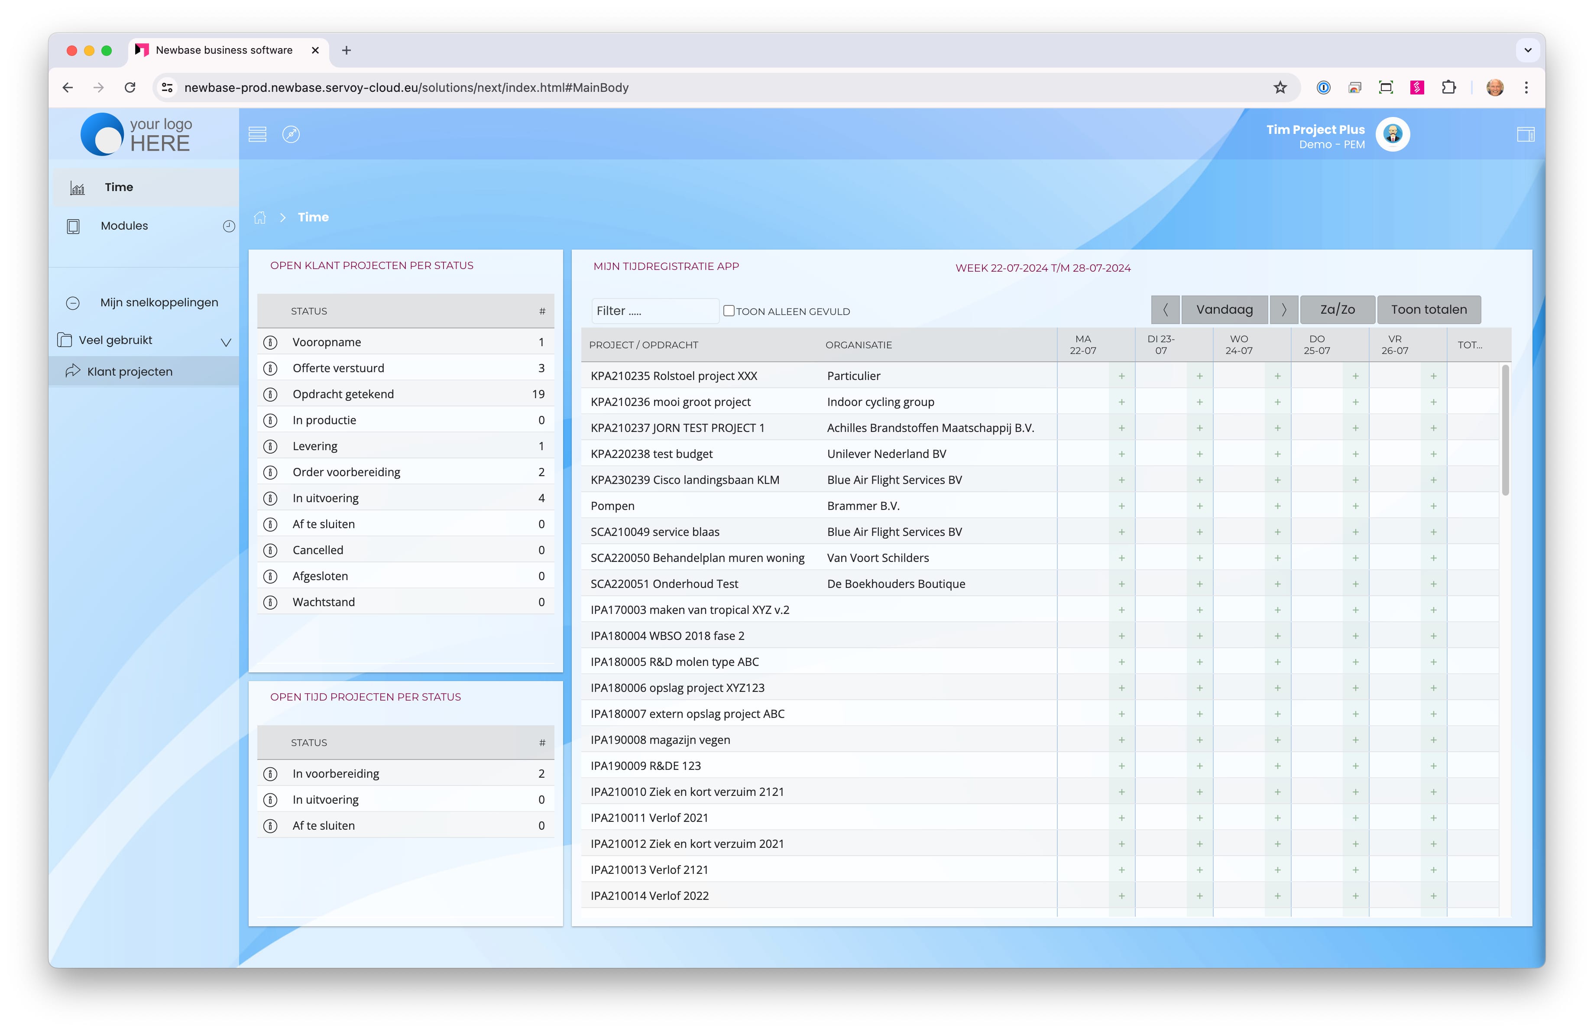Go to previous week arrow button
Screen dimensions: 1594x1032
[x=1165, y=309]
